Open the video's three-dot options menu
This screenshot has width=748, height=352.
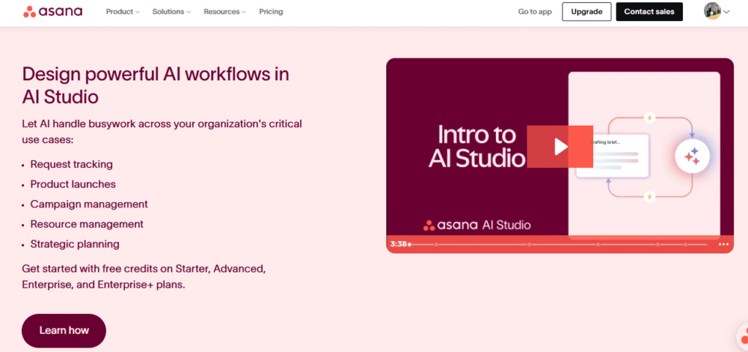pyautogui.click(x=723, y=244)
